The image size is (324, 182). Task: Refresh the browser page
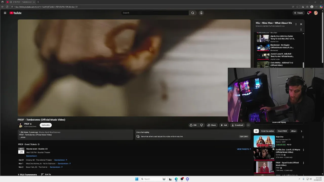[7, 7]
